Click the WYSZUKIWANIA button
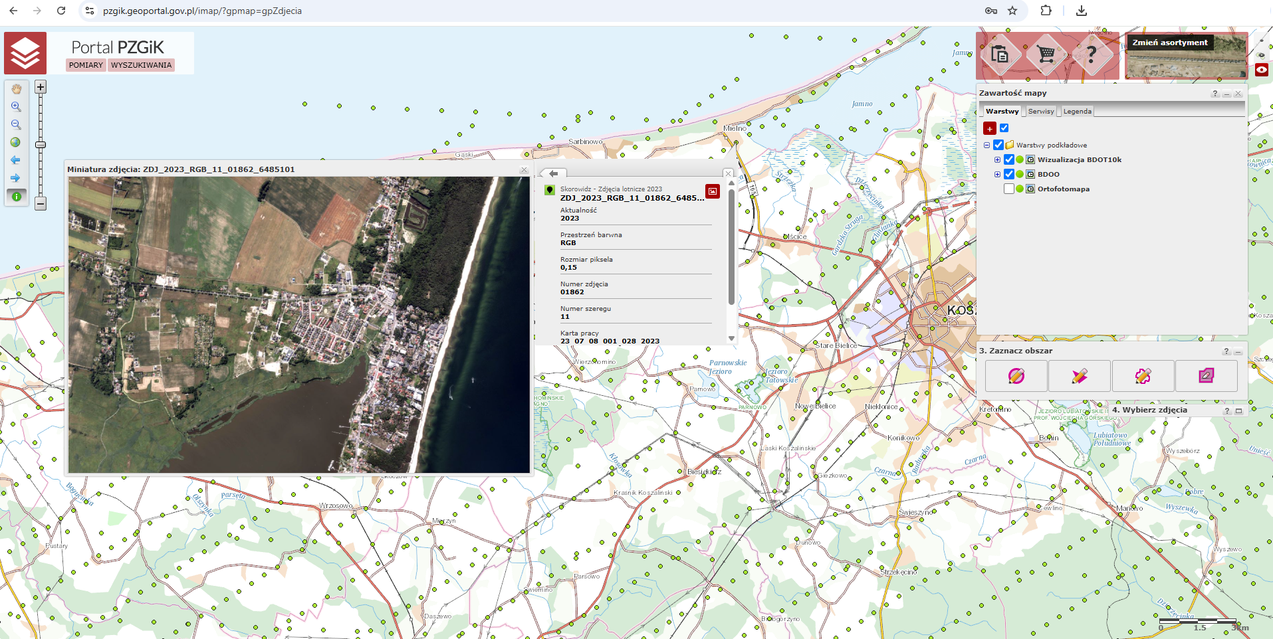Viewport: 1273px width, 639px height. coord(141,65)
